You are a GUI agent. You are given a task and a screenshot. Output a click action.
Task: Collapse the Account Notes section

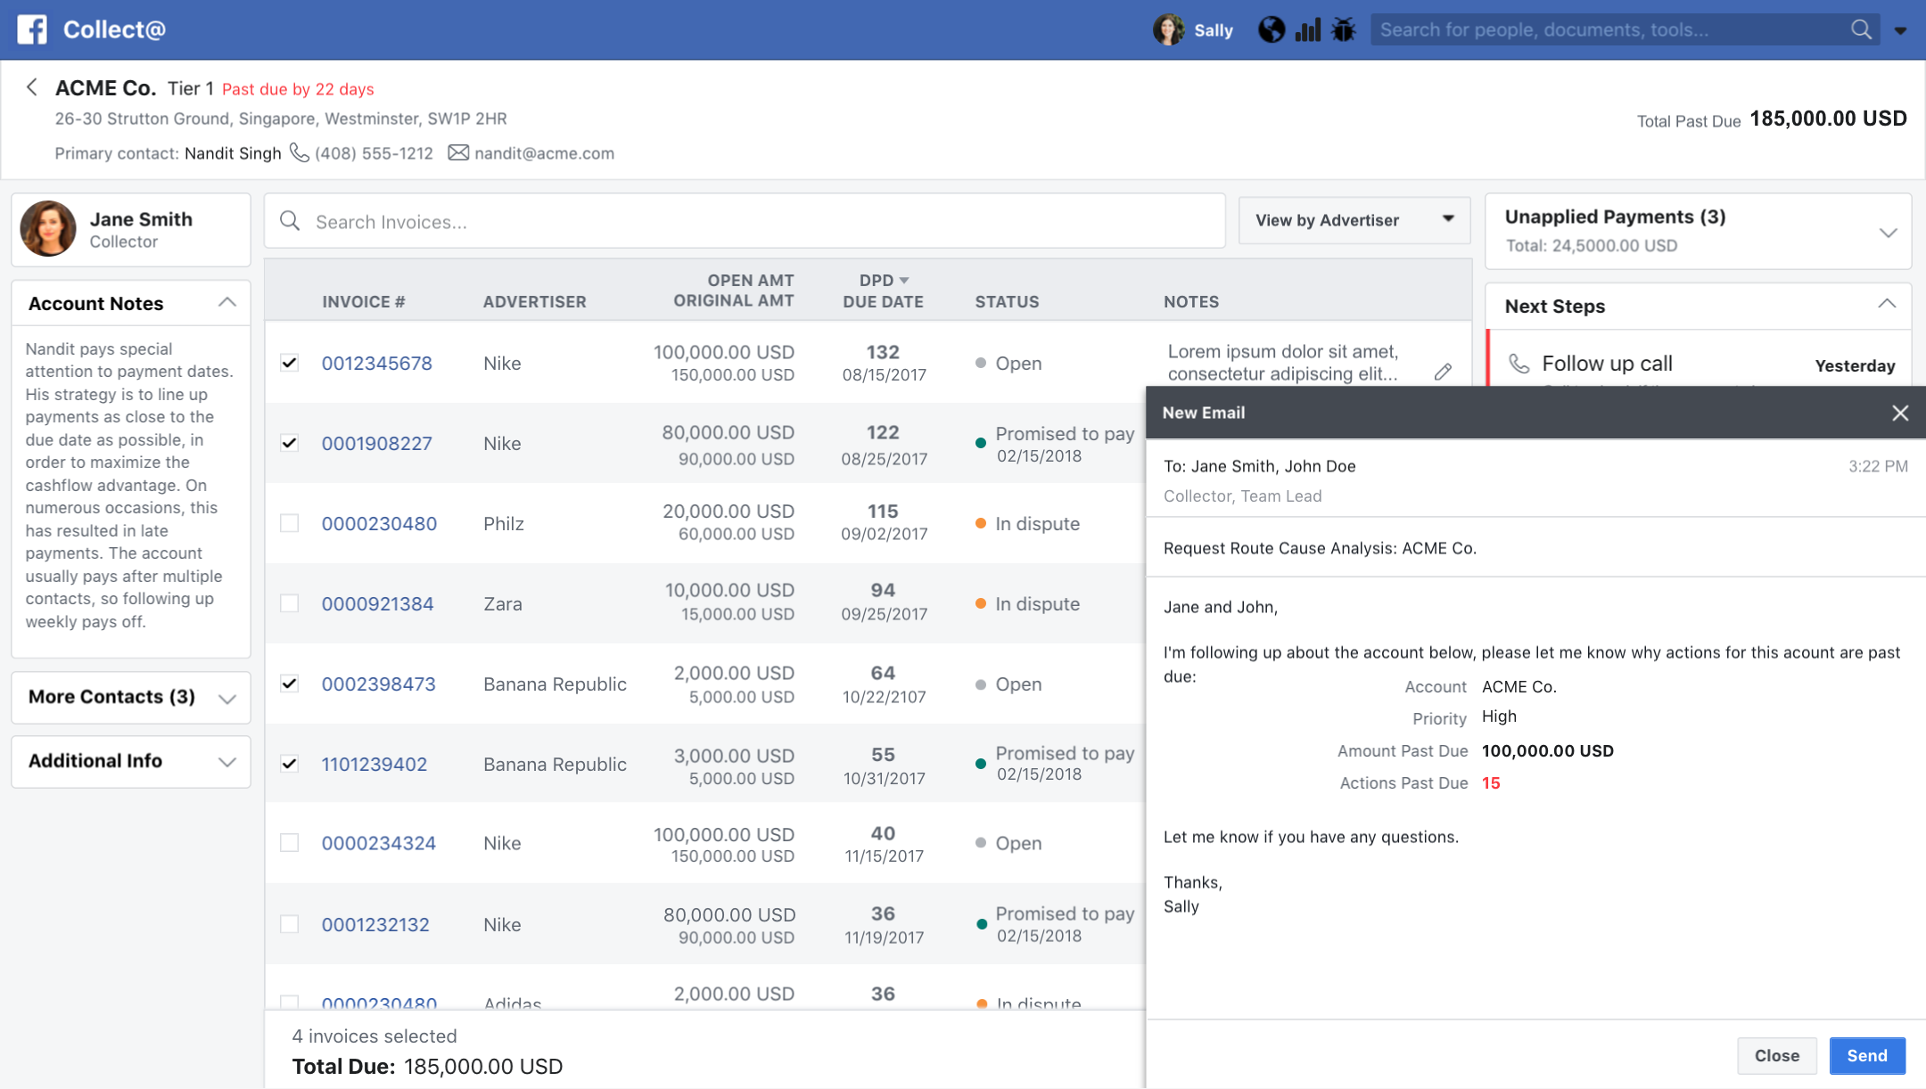coord(227,303)
